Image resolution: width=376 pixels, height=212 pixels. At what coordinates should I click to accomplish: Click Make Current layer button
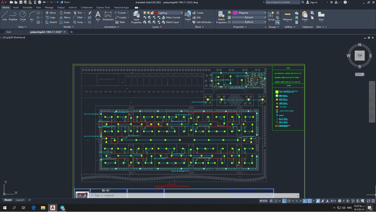171,17
